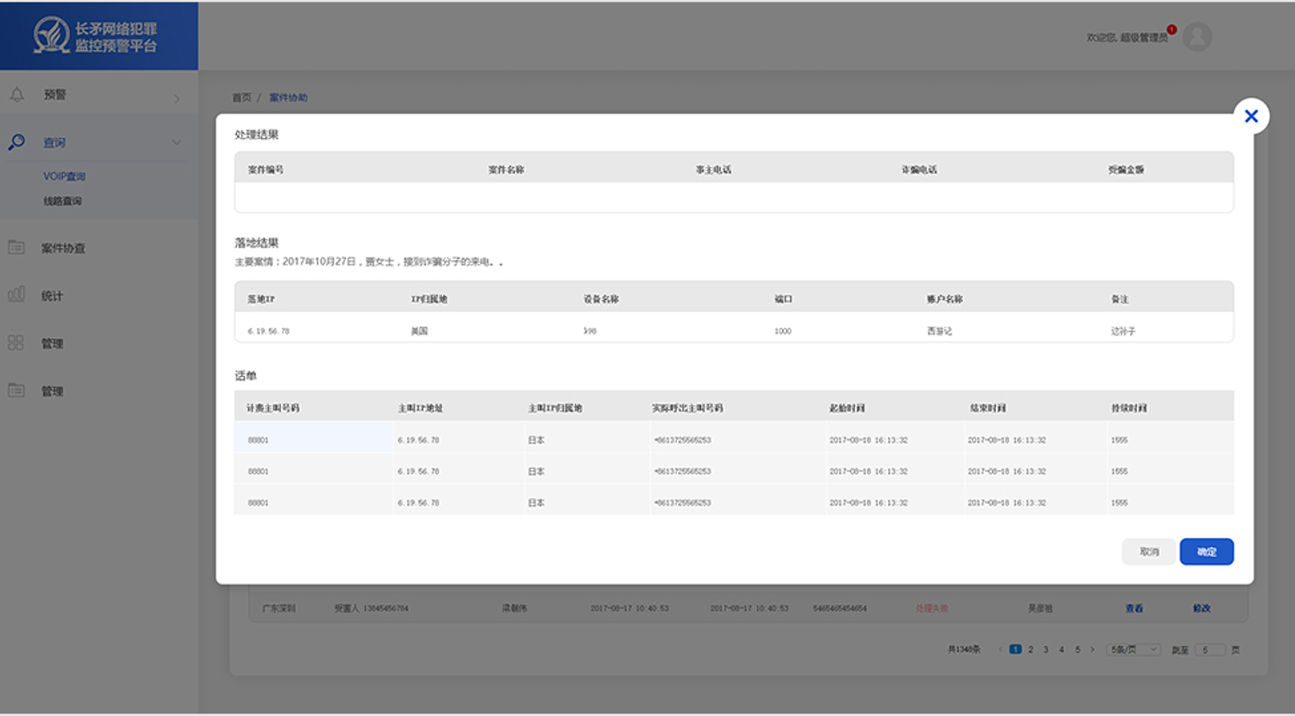This screenshot has width=1295, height=716.
Task: Click the red notification badge
Action: [1172, 29]
